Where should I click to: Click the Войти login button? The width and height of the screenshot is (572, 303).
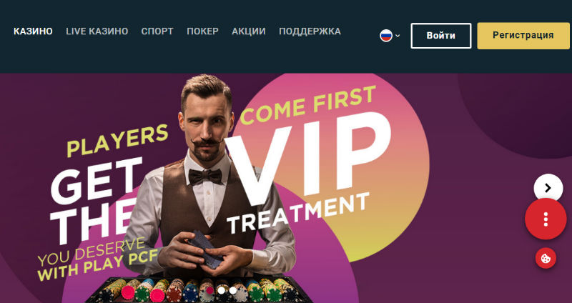point(441,36)
